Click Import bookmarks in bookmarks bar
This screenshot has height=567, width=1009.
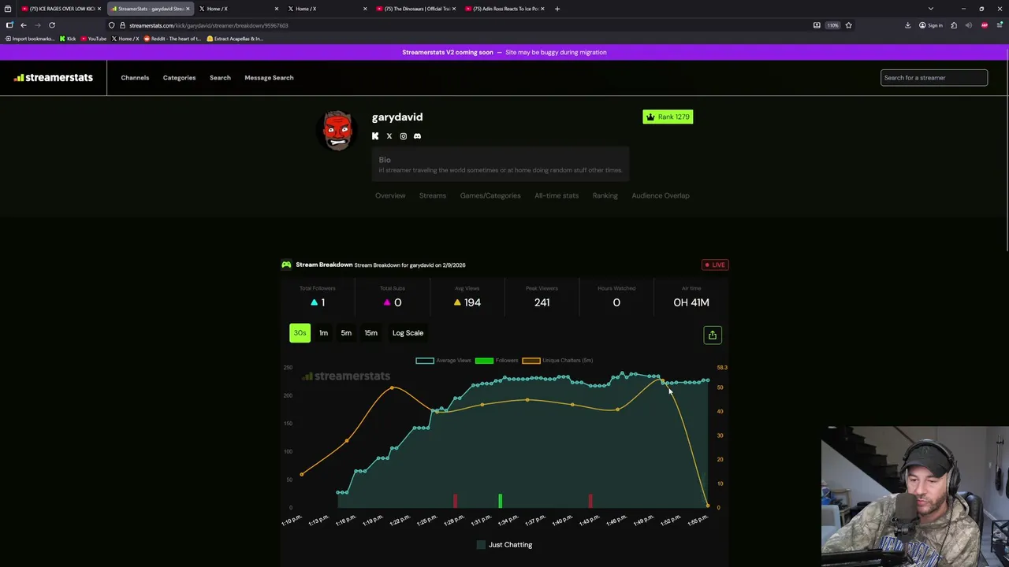point(30,39)
